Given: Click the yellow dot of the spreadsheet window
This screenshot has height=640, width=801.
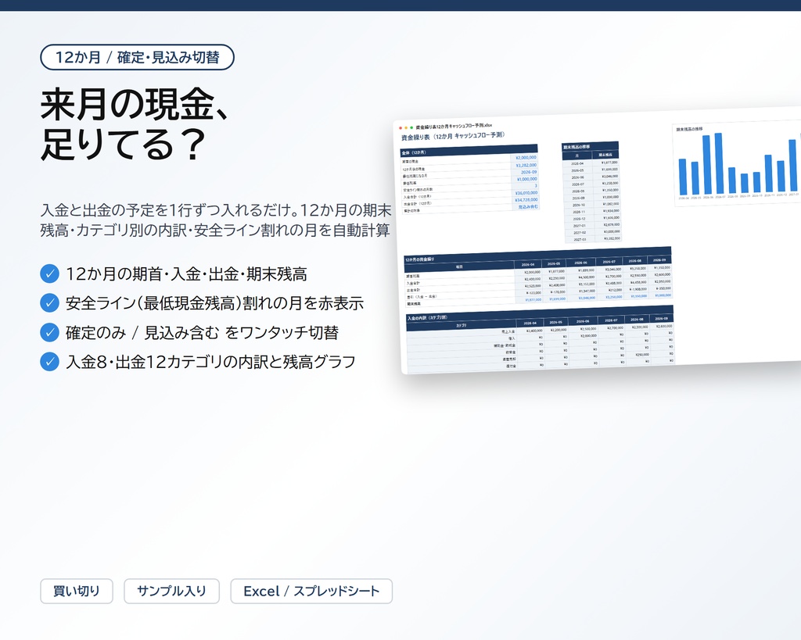Looking at the screenshot, I should pyautogui.click(x=406, y=127).
